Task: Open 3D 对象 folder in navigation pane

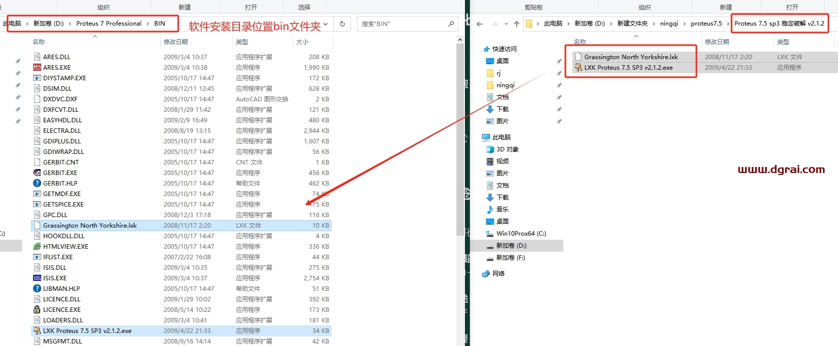Action: tap(507, 149)
